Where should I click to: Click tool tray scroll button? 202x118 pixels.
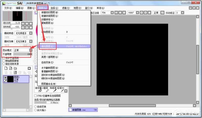tap(66, 91)
